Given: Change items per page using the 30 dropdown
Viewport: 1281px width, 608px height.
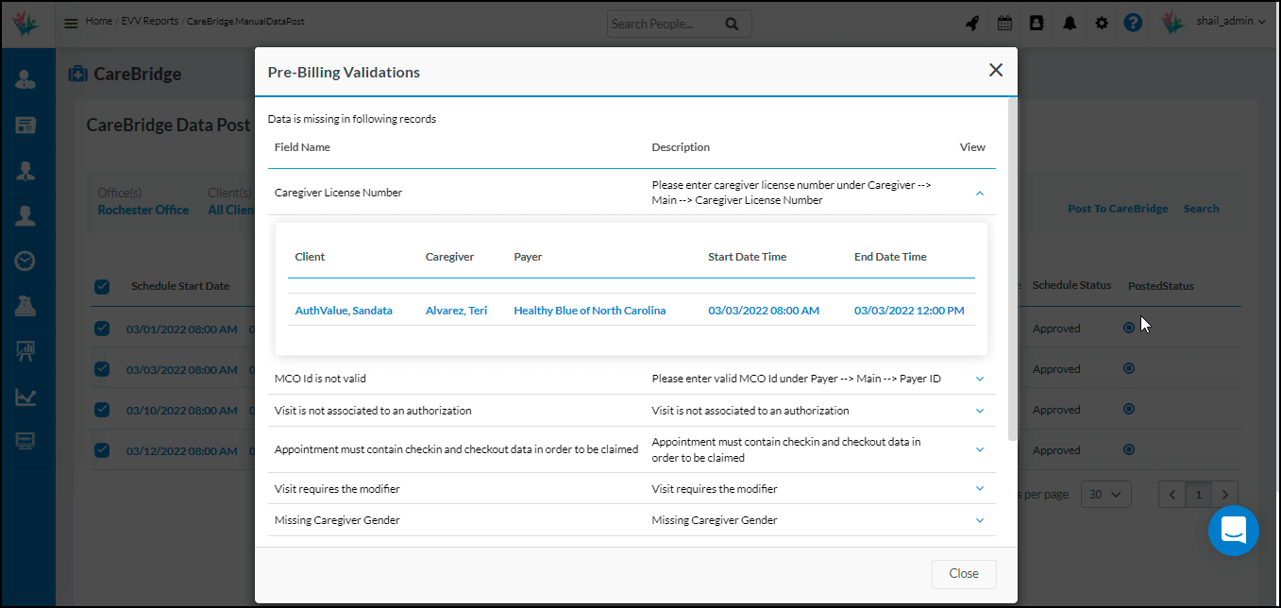Looking at the screenshot, I should [x=1105, y=493].
